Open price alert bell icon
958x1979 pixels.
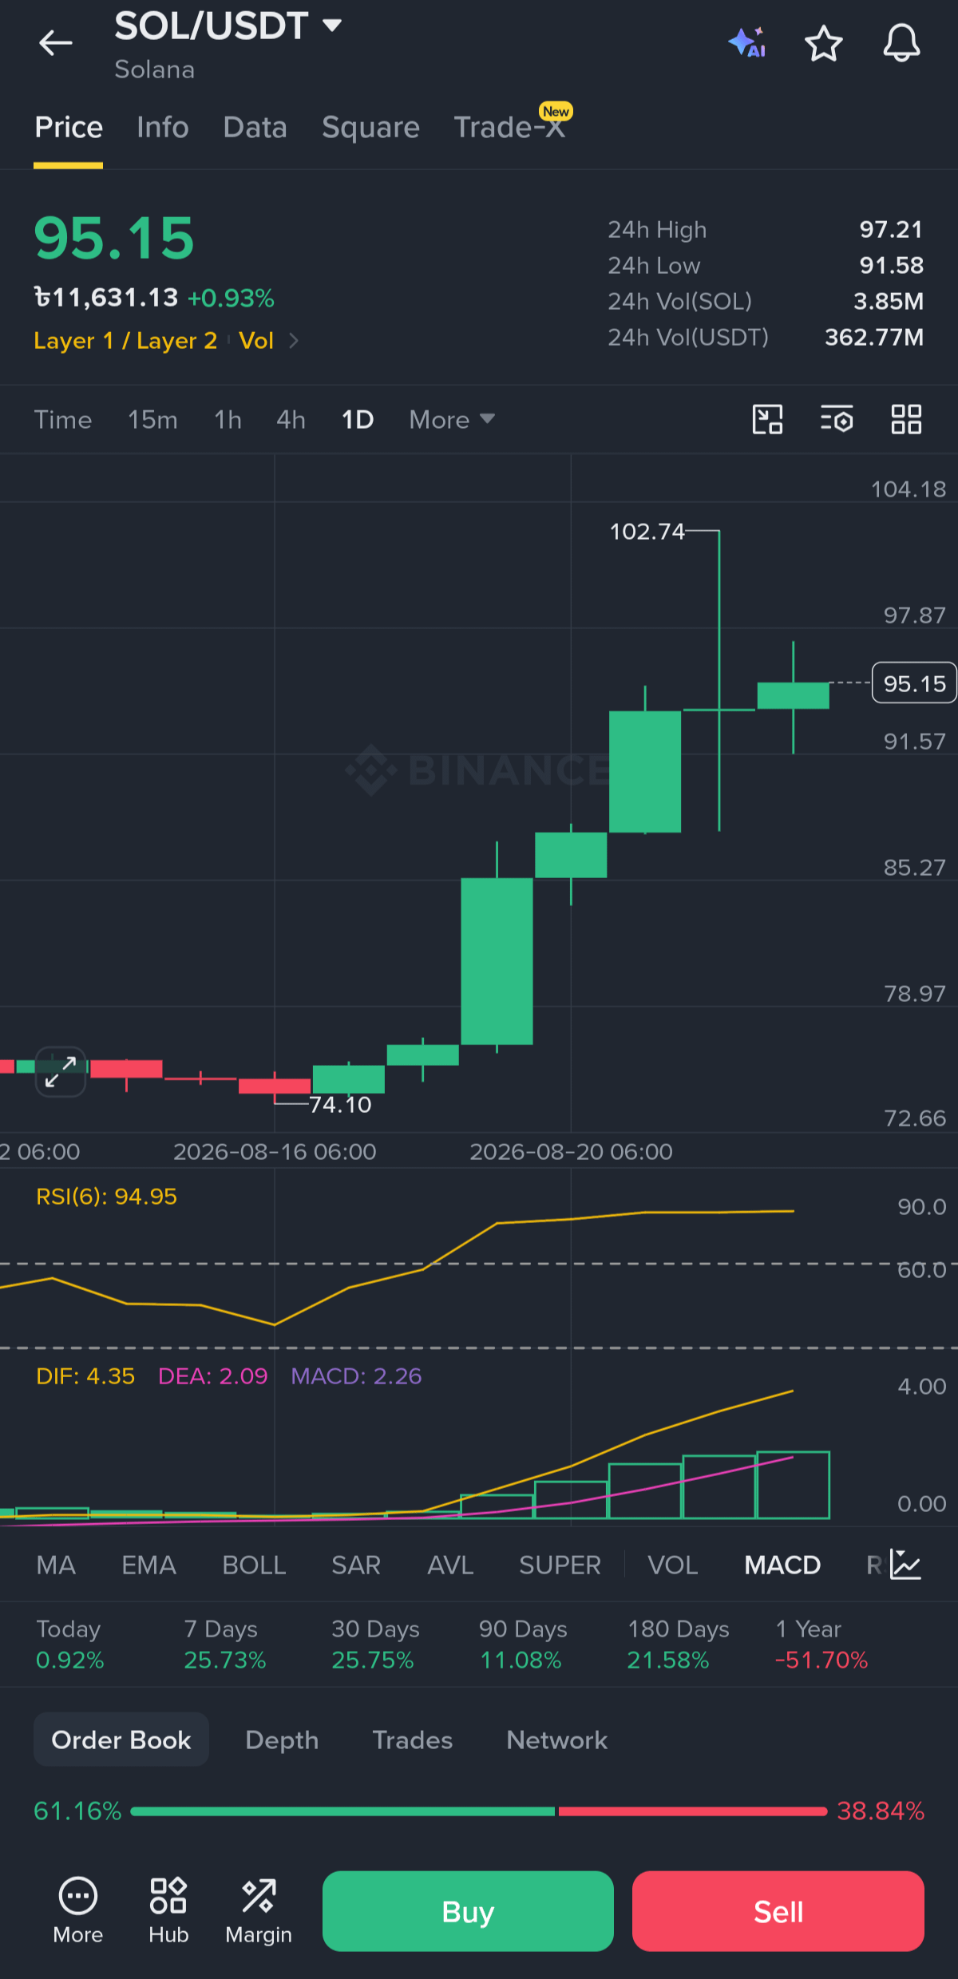901,43
